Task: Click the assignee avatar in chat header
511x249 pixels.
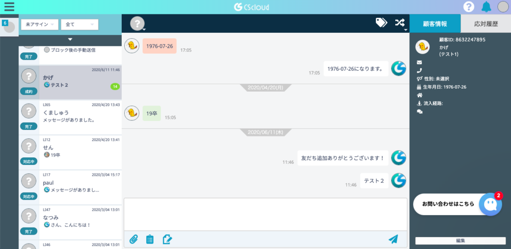Action: point(137,24)
